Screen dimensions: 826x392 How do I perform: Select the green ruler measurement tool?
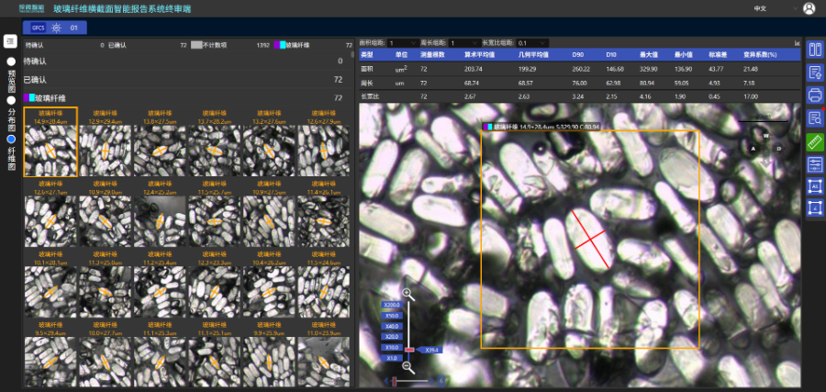tap(814, 141)
